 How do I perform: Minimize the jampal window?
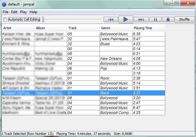168,3
